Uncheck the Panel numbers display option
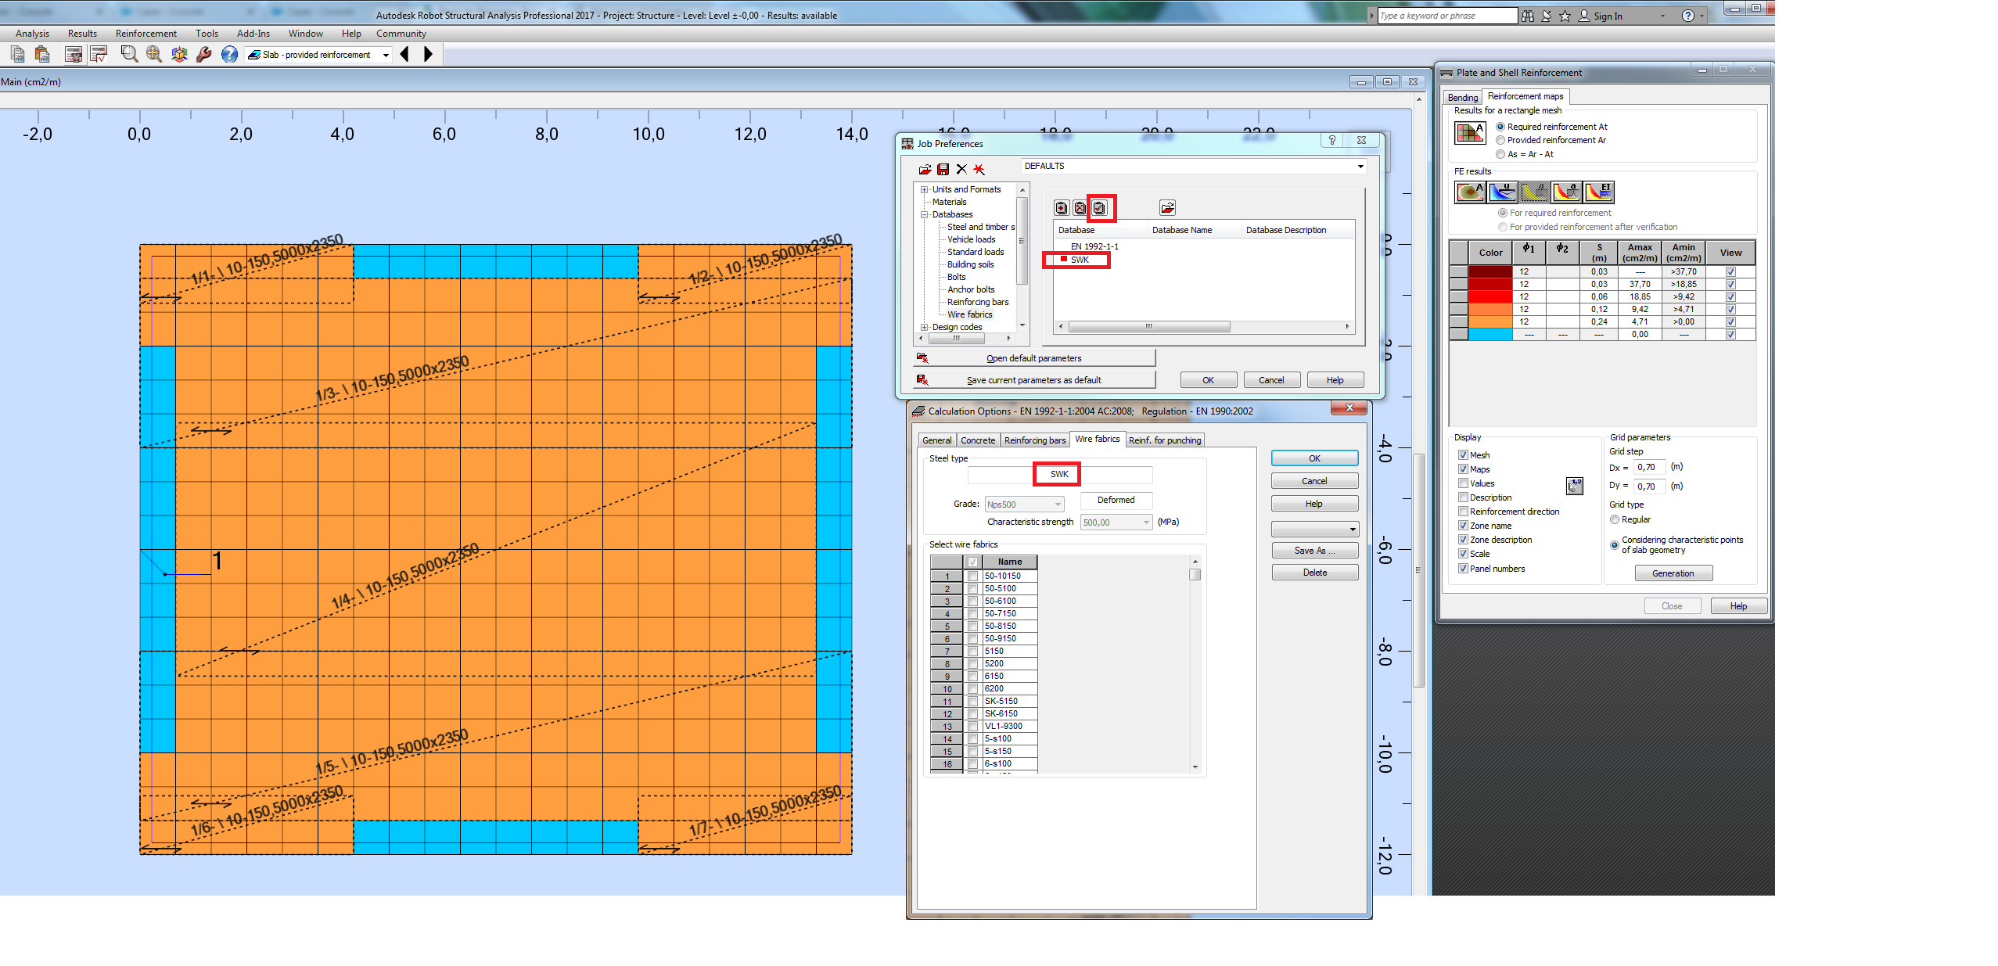The height and width of the screenshot is (966, 1998). point(1464,569)
